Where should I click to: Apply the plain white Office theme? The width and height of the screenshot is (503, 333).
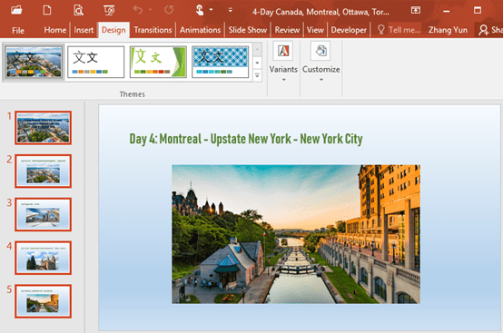click(96, 62)
